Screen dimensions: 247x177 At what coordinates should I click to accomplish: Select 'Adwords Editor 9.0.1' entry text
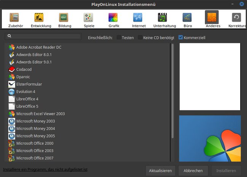(x=34, y=62)
